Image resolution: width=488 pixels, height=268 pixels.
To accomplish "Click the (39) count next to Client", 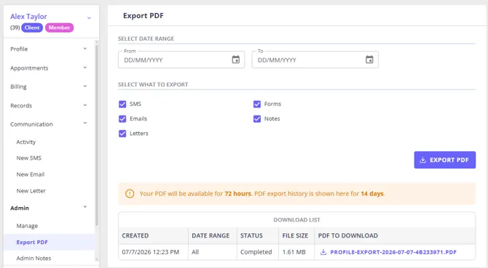I will click(x=15, y=28).
